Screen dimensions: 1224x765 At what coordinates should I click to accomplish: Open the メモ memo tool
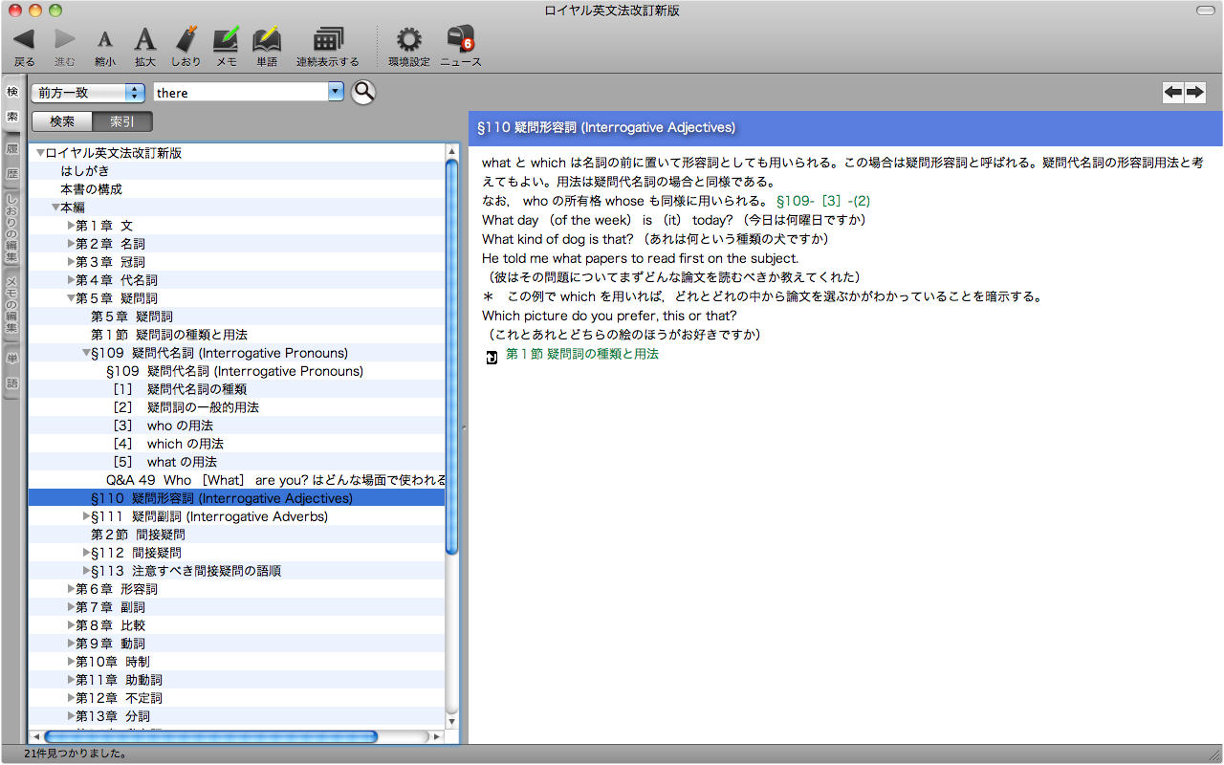click(x=227, y=40)
